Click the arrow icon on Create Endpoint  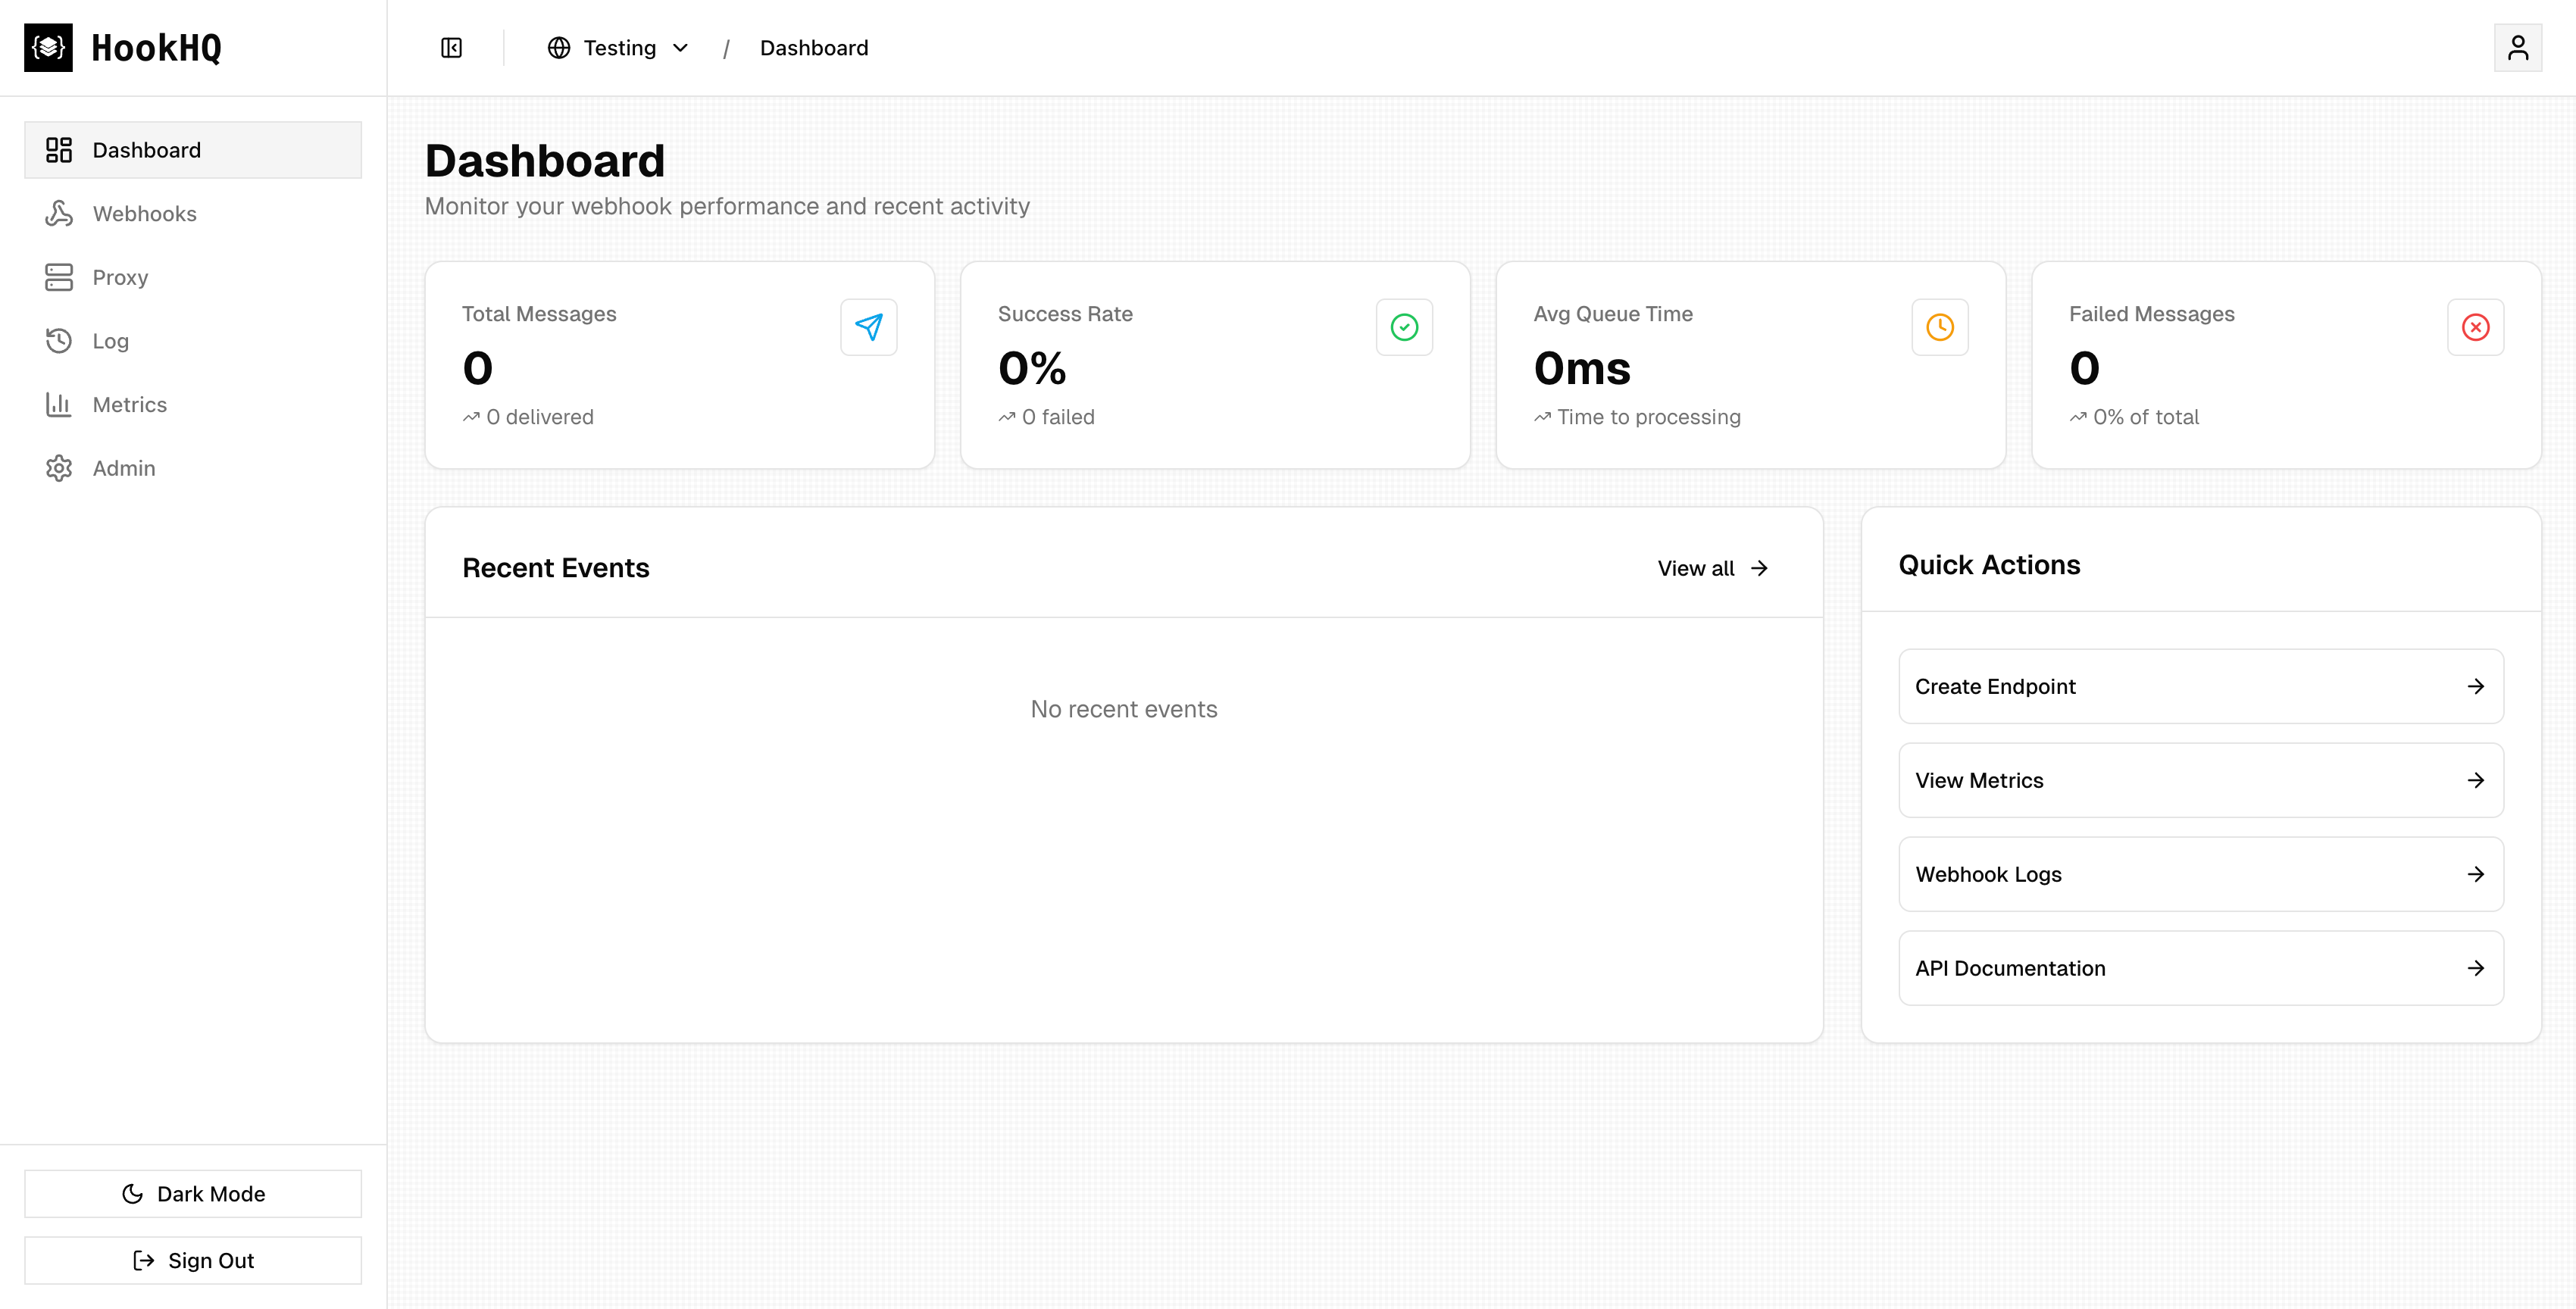click(2475, 686)
